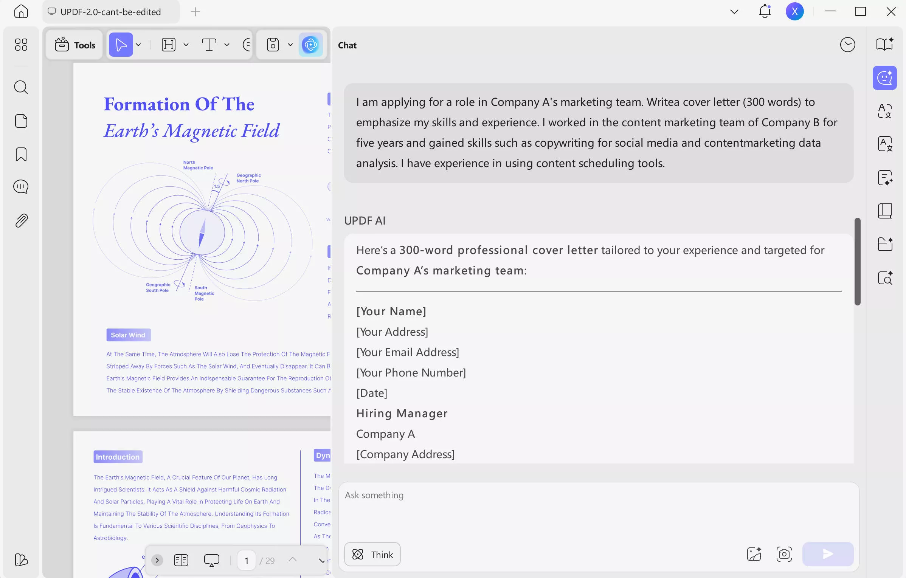The width and height of the screenshot is (906, 578).
Task: Open the page panel in left sidebar
Action: 21,121
